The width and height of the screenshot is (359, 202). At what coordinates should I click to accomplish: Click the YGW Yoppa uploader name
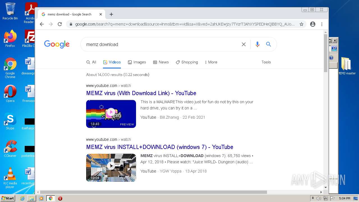[x=171, y=171]
